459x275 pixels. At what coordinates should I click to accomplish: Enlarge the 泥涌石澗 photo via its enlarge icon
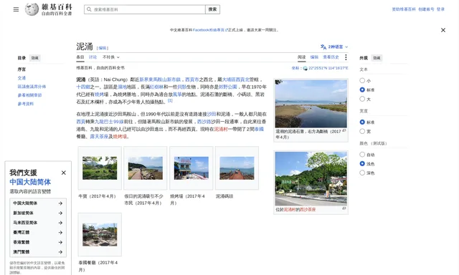point(344,130)
